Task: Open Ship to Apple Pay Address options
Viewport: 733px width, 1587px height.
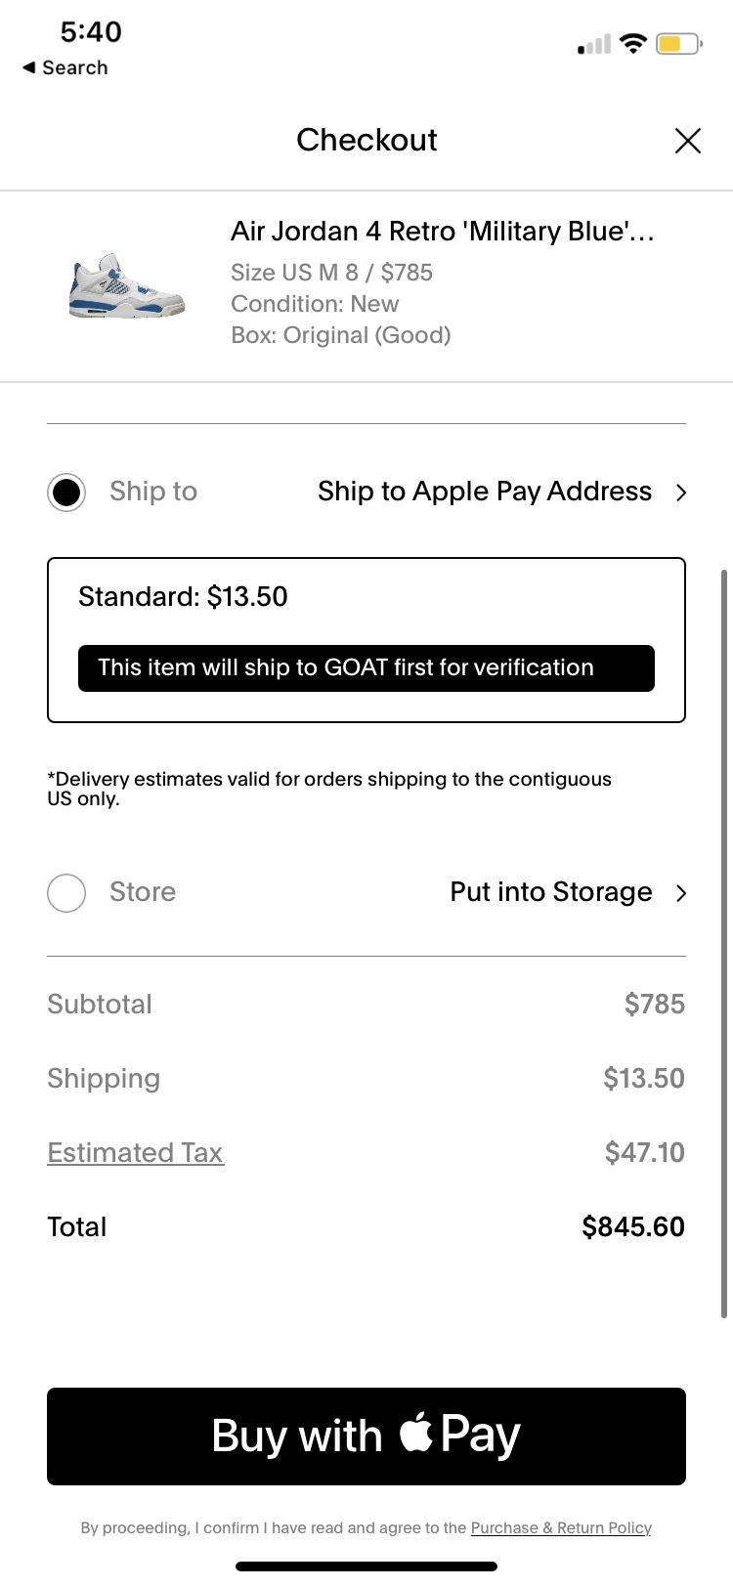Action: click(484, 492)
